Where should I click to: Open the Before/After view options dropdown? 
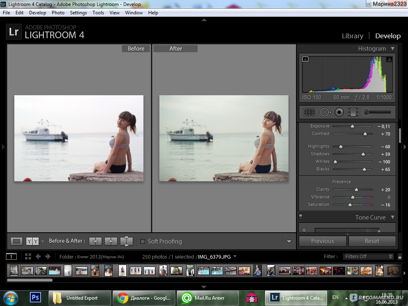[43, 241]
